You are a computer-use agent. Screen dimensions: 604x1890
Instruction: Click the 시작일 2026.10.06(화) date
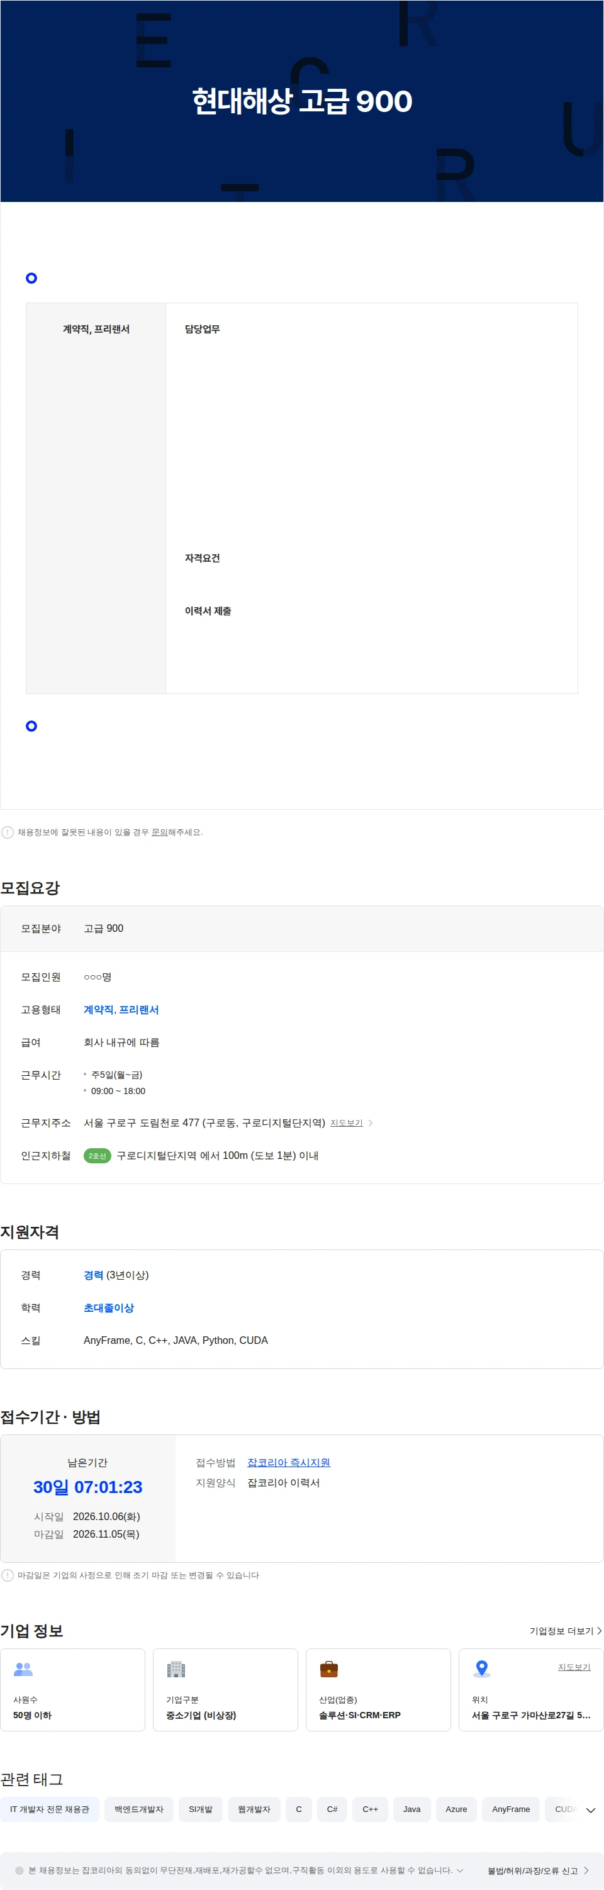tap(106, 1516)
